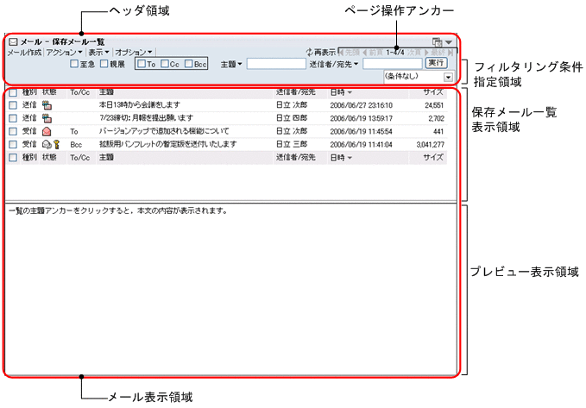Click size value 3,041,277

coord(430,145)
